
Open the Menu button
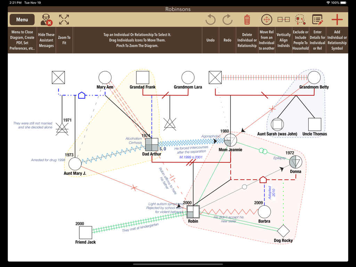[22, 19]
